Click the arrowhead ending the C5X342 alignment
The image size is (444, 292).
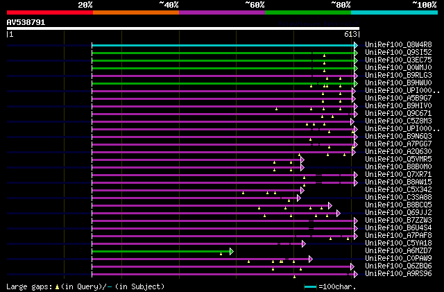pos(302,190)
